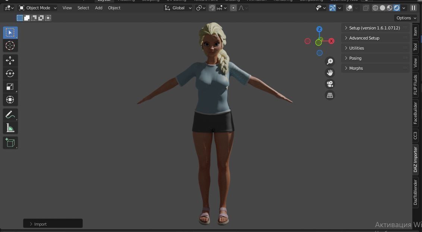Pause viewport render with the pause icon

point(413,8)
